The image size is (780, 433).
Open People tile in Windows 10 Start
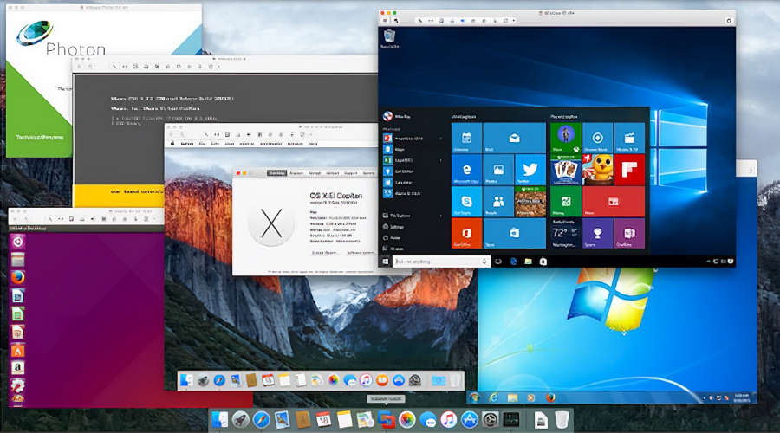pos(498,201)
